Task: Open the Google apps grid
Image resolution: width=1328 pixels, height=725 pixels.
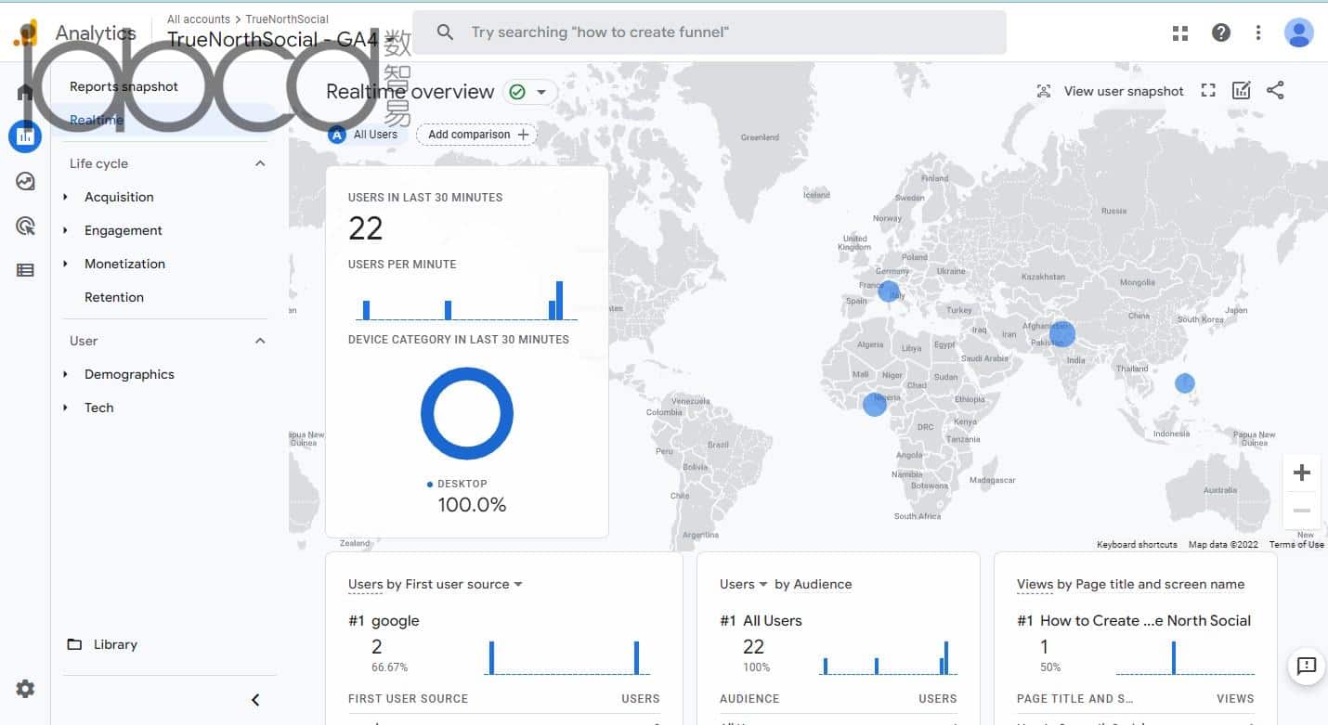Action: coord(1180,33)
